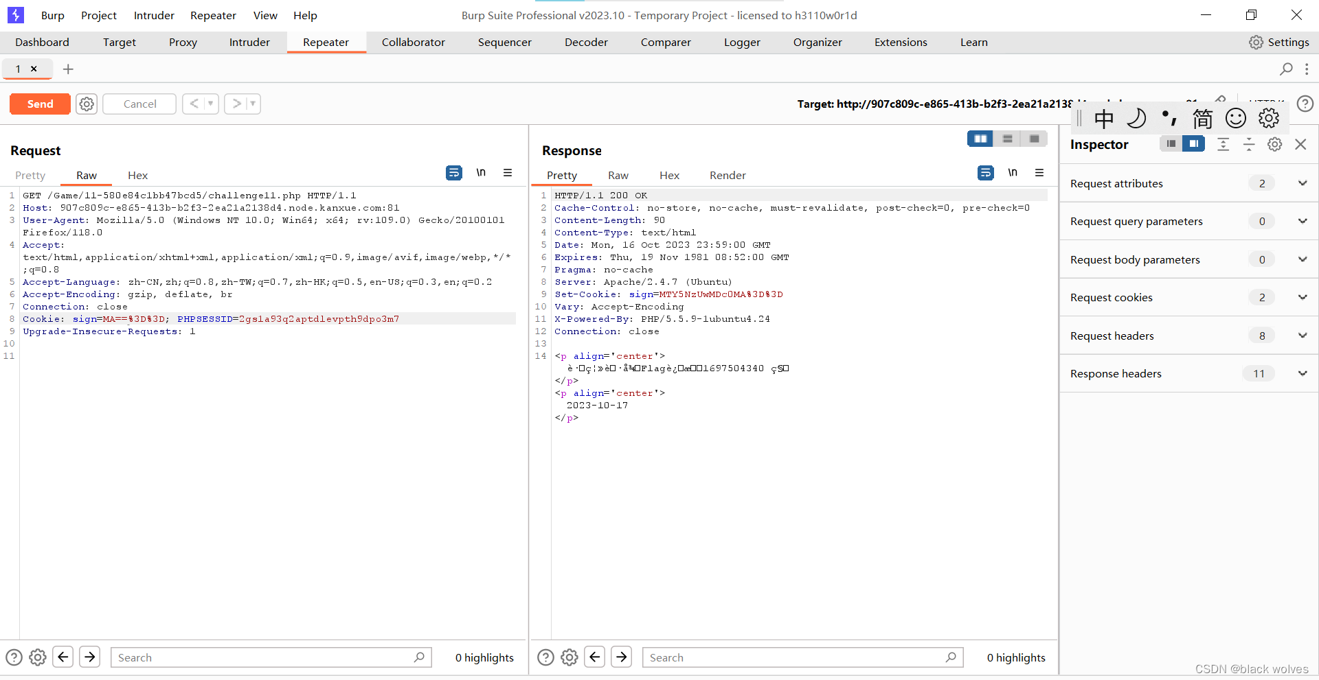Toggle IME half-moon width icon
Viewport: 1319px width, 680px height.
pos(1136,119)
